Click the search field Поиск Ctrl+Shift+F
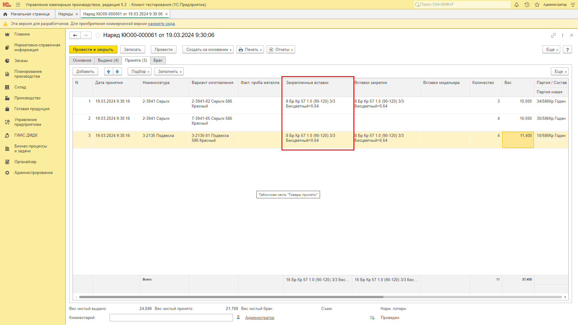 [462, 5]
